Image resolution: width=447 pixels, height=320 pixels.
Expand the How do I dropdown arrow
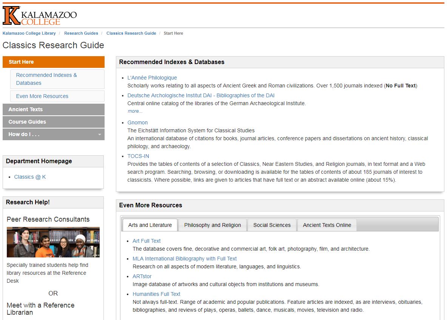coord(100,135)
